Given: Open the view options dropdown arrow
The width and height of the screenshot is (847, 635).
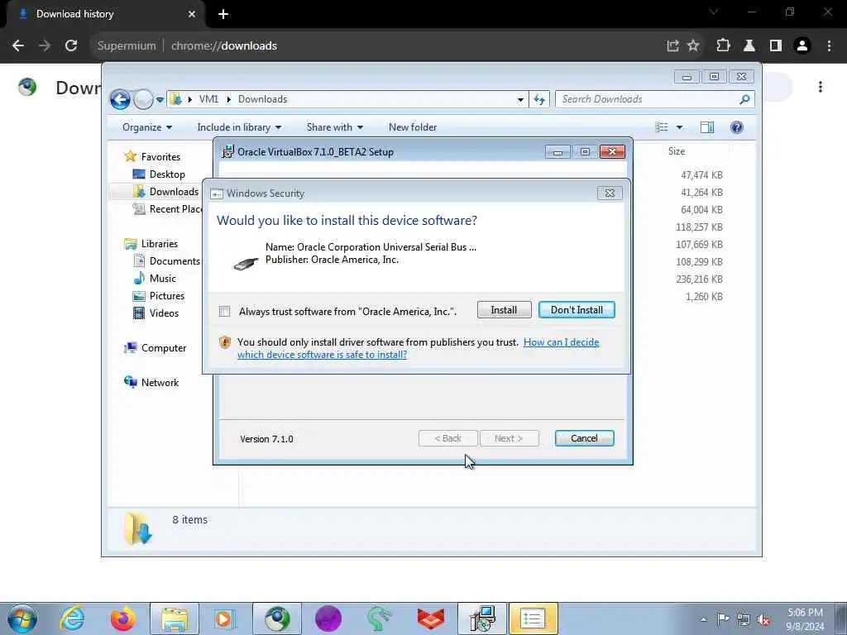Looking at the screenshot, I should (680, 127).
